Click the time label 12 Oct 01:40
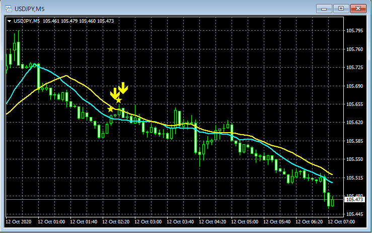Screen dimensions: 372x233 click(84, 222)
